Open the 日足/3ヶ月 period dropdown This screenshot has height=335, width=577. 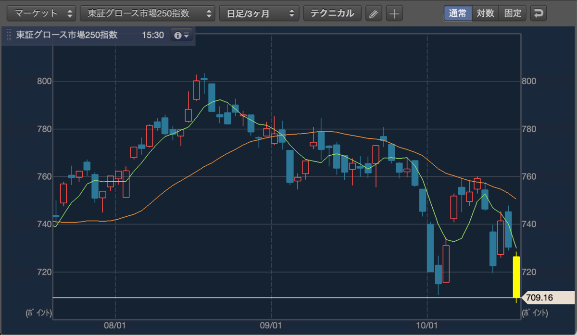(259, 13)
